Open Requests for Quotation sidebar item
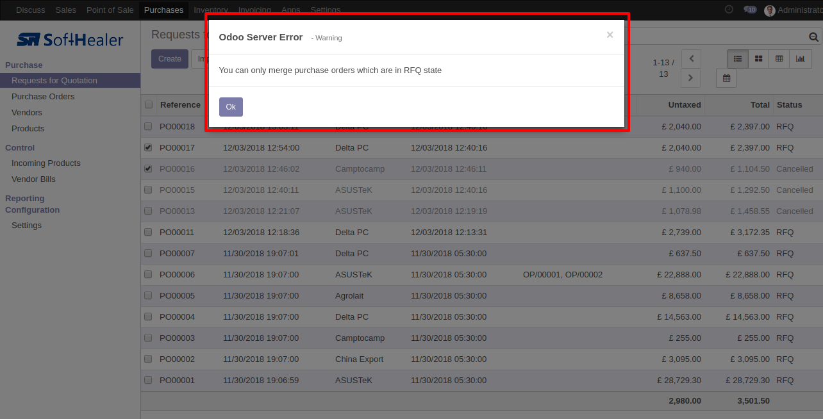This screenshot has width=823, height=419. click(x=70, y=81)
